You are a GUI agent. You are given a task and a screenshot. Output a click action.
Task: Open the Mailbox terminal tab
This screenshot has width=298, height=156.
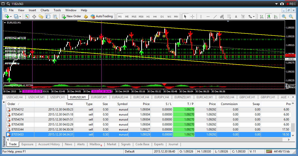click(96, 144)
